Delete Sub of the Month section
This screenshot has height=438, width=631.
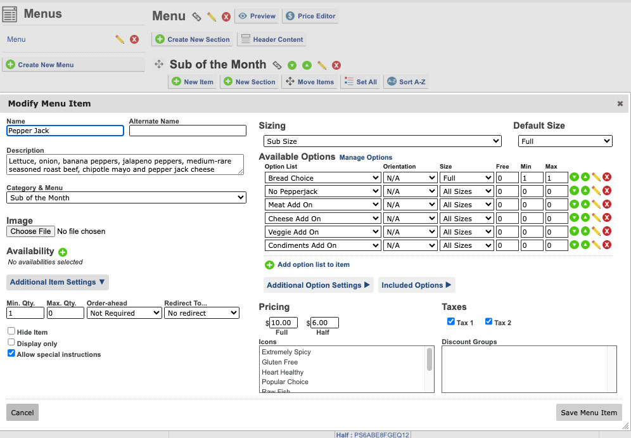click(336, 65)
